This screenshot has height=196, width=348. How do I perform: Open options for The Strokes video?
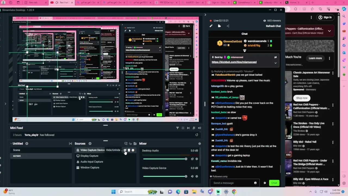click(x=333, y=123)
